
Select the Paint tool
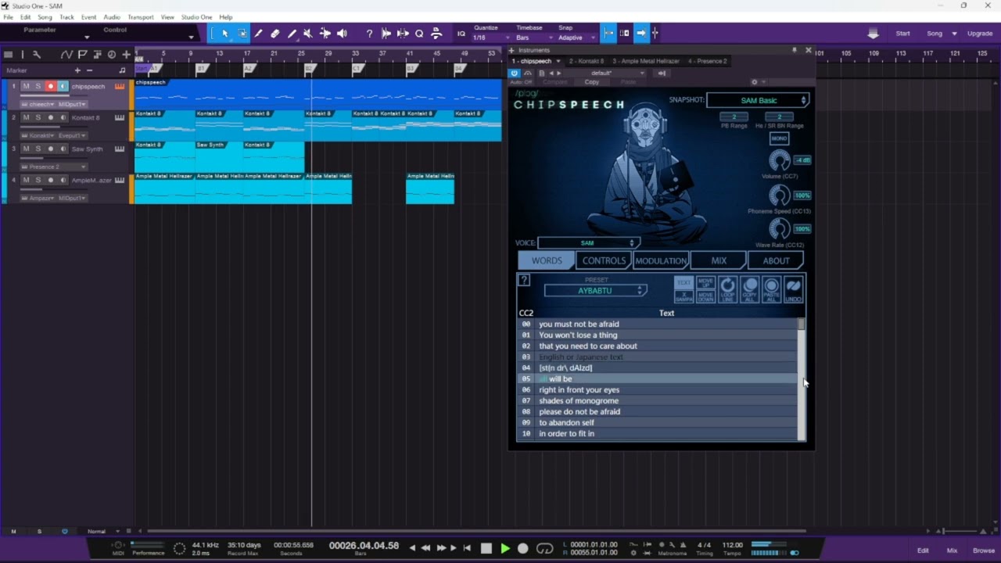tap(292, 34)
